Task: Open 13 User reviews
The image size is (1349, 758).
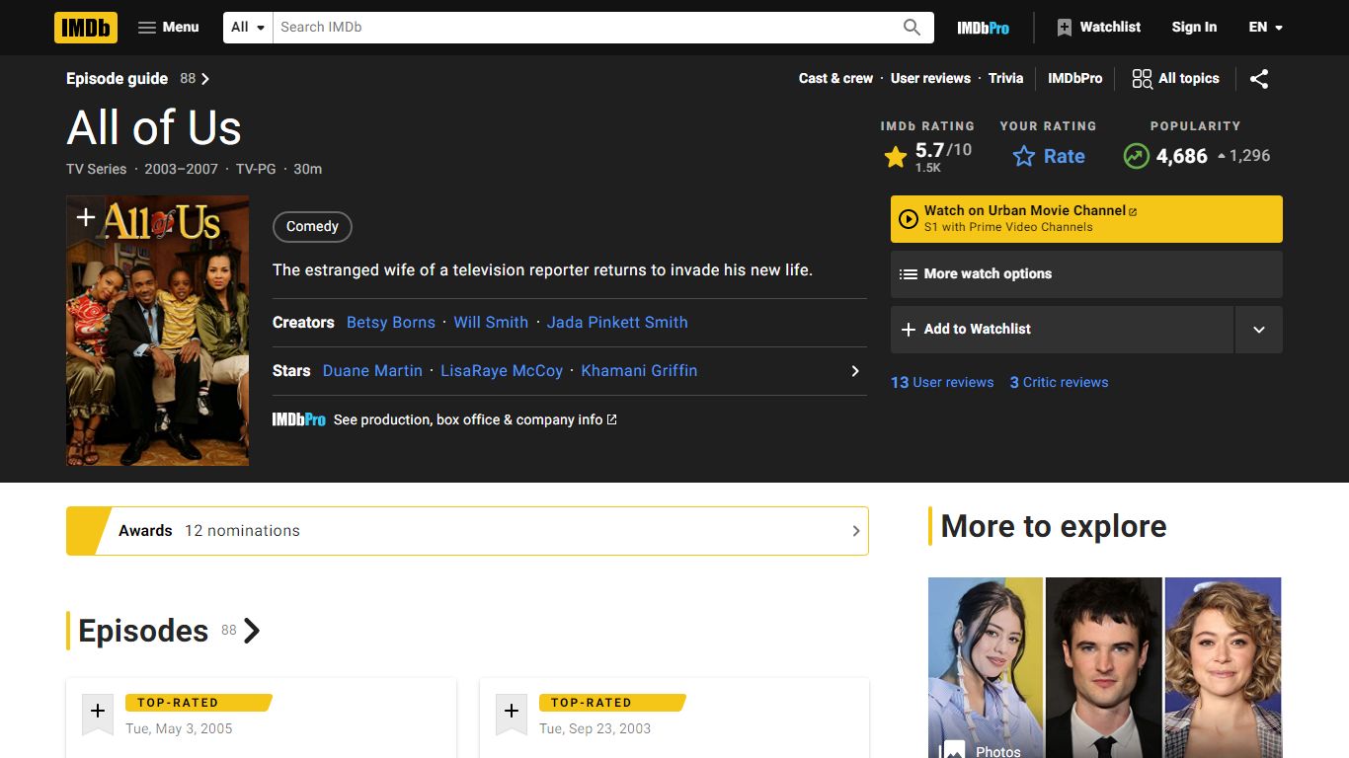Action: point(942,383)
